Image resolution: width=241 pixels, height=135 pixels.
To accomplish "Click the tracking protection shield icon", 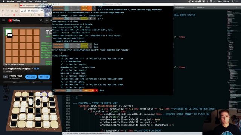I will [x=22, y=11].
